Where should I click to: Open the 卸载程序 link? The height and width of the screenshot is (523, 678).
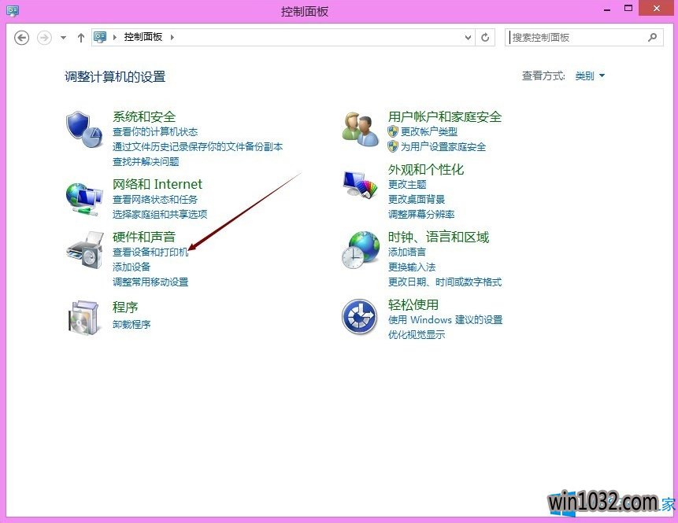click(x=132, y=324)
